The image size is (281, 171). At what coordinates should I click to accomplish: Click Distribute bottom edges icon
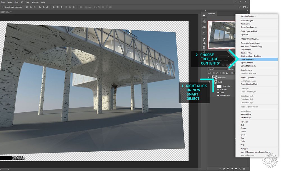(62, 7)
